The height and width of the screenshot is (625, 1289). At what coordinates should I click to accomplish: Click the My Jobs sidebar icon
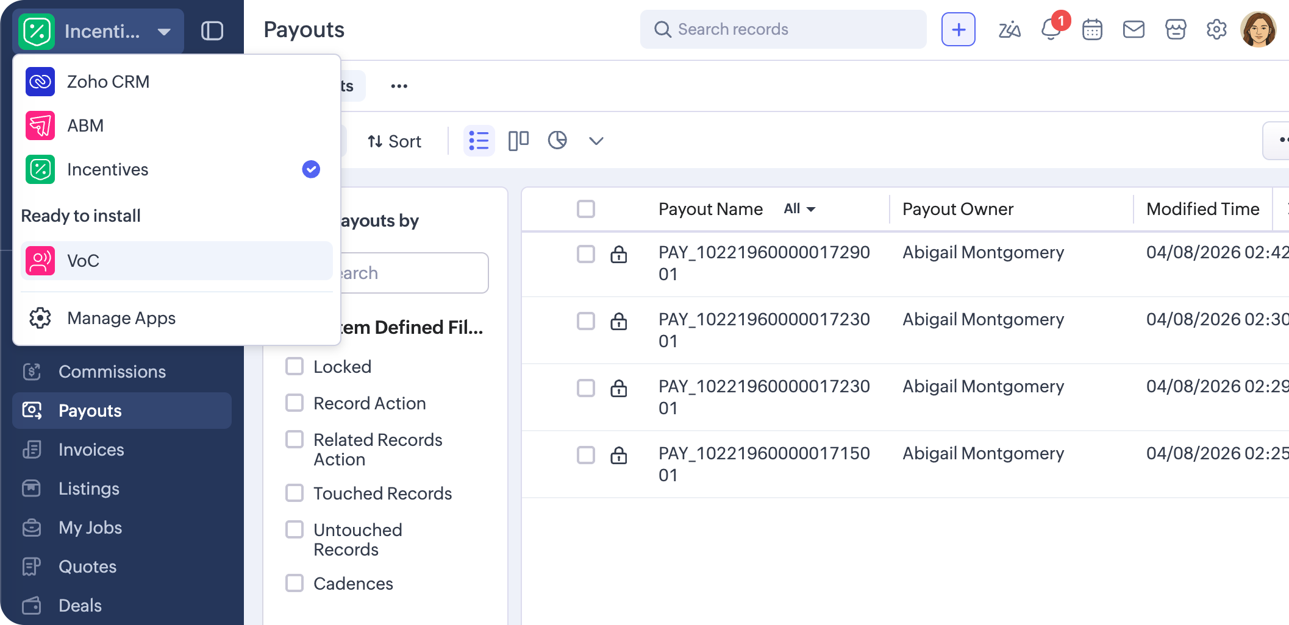click(32, 528)
